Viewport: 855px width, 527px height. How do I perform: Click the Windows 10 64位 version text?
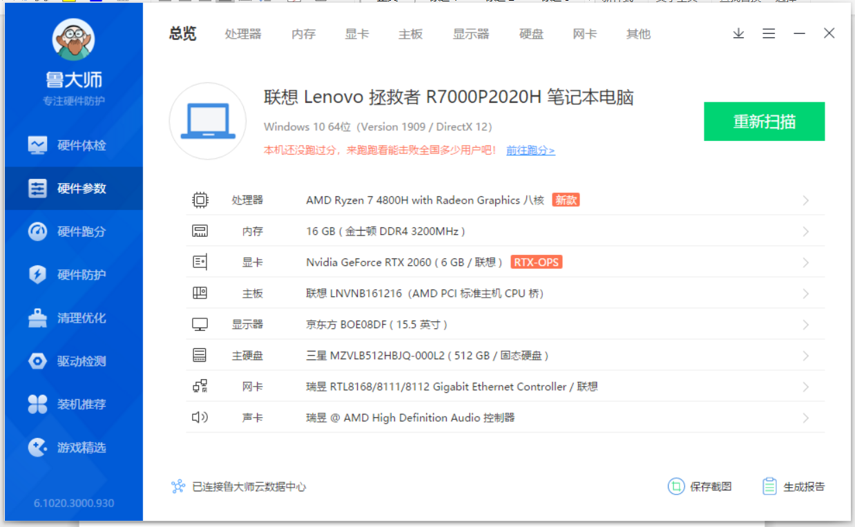tap(378, 127)
